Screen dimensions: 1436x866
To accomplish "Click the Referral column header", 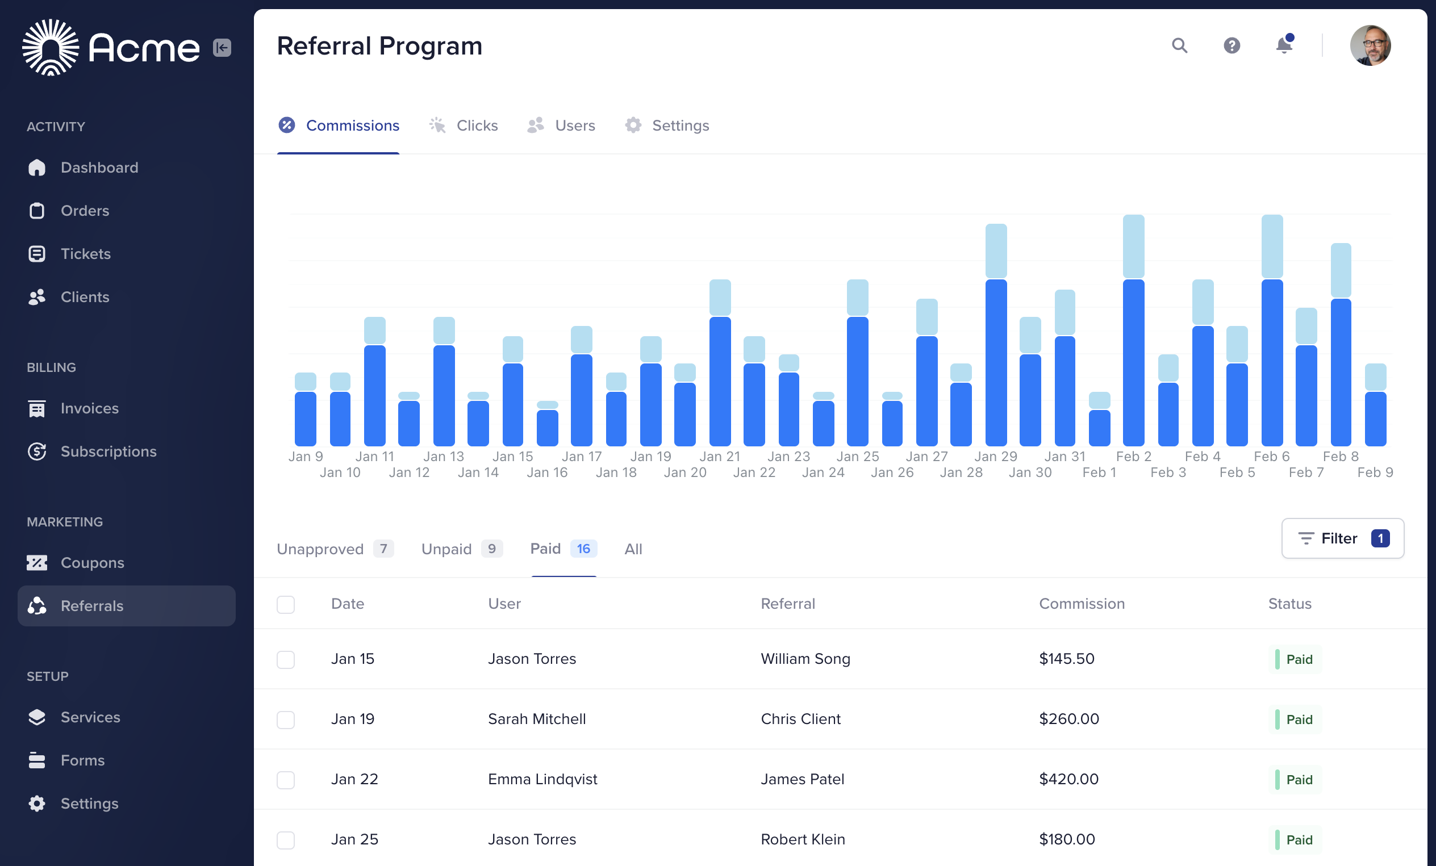I will [788, 604].
